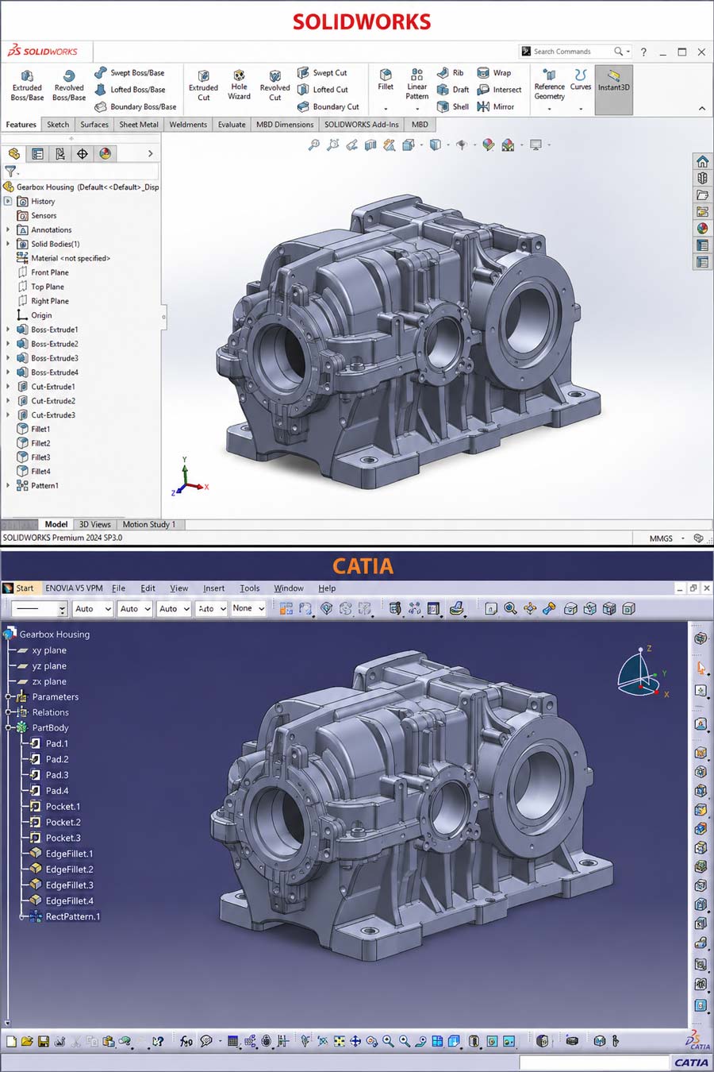Expand Solid Bodies(1) node
The height and width of the screenshot is (1072, 714).
[x=8, y=245]
